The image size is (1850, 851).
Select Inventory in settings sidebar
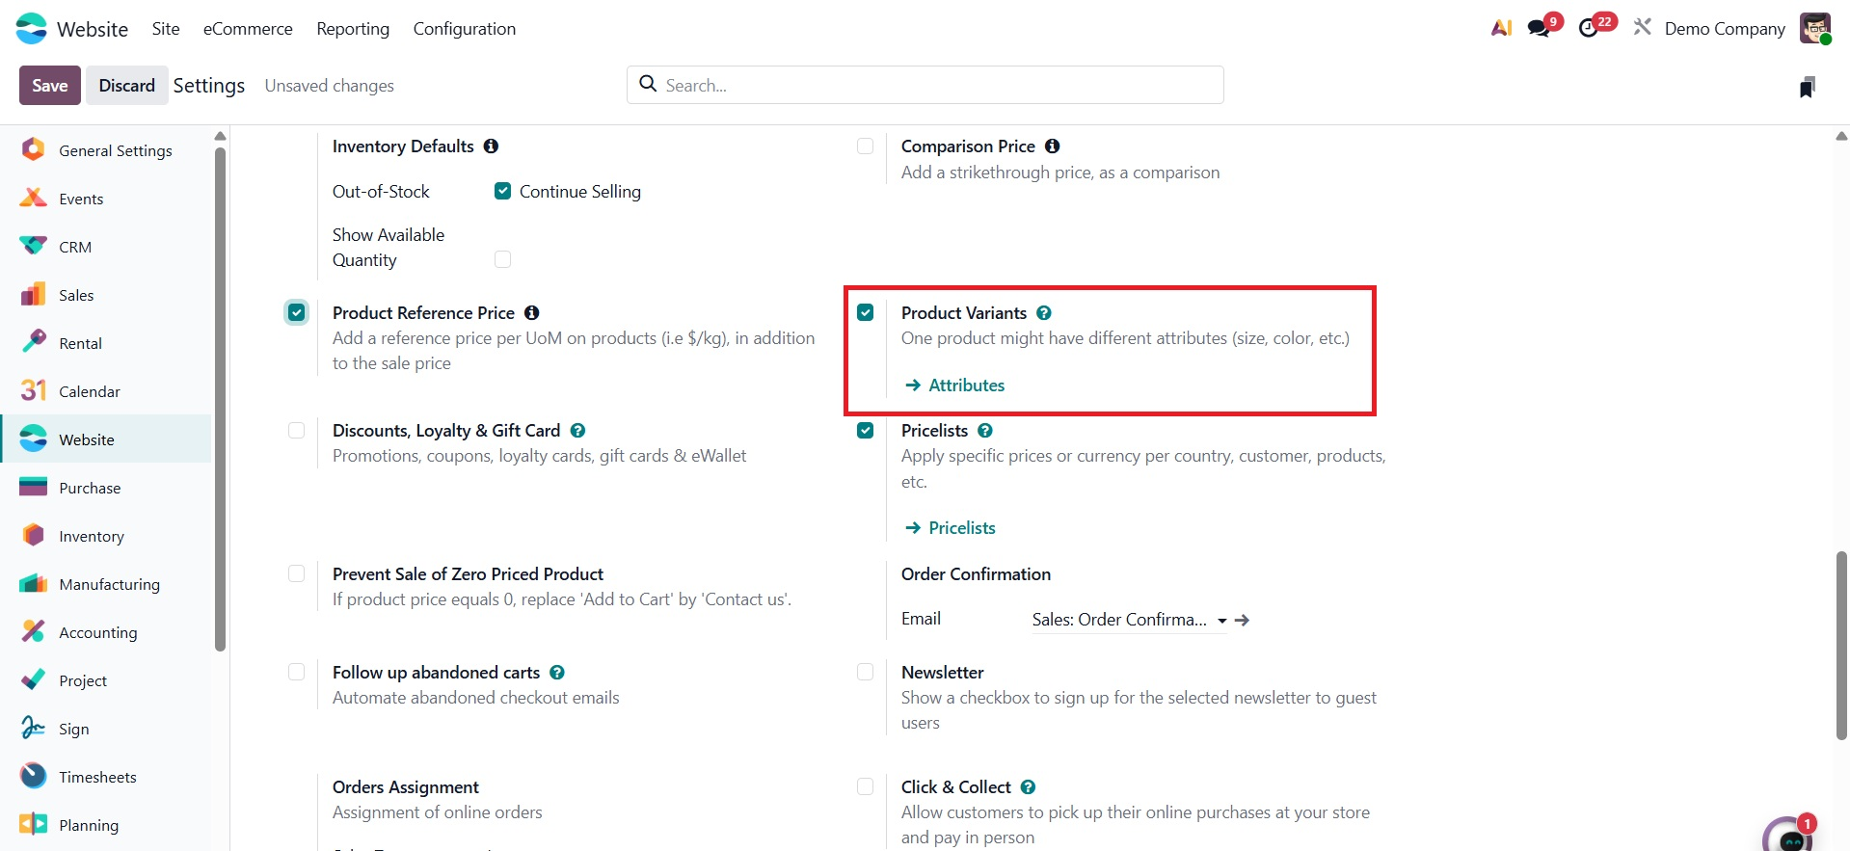tap(92, 537)
